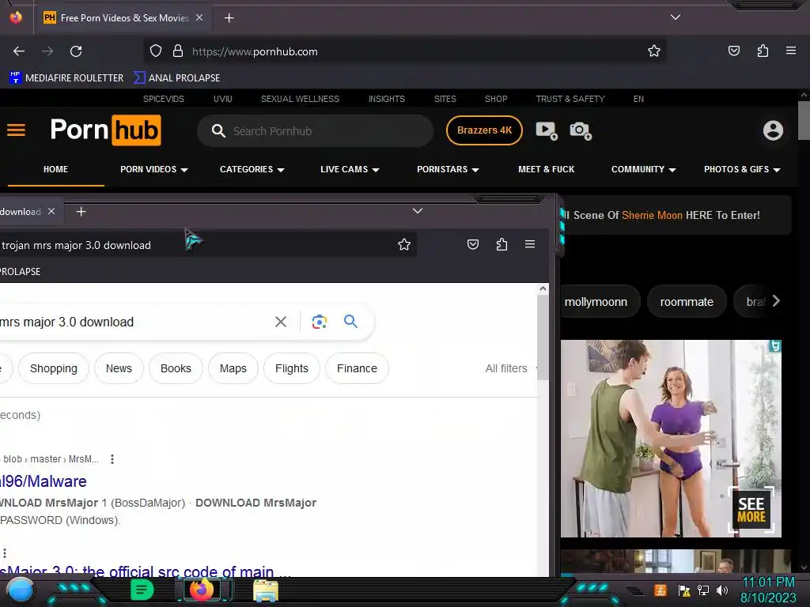Close the rear window's PH tab
This screenshot has height=607, width=810.
pos(199,17)
